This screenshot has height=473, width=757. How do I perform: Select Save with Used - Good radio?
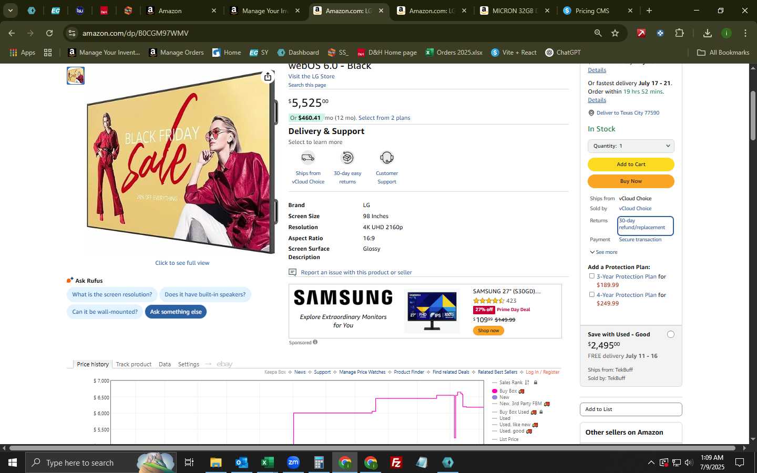coord(671,334)
